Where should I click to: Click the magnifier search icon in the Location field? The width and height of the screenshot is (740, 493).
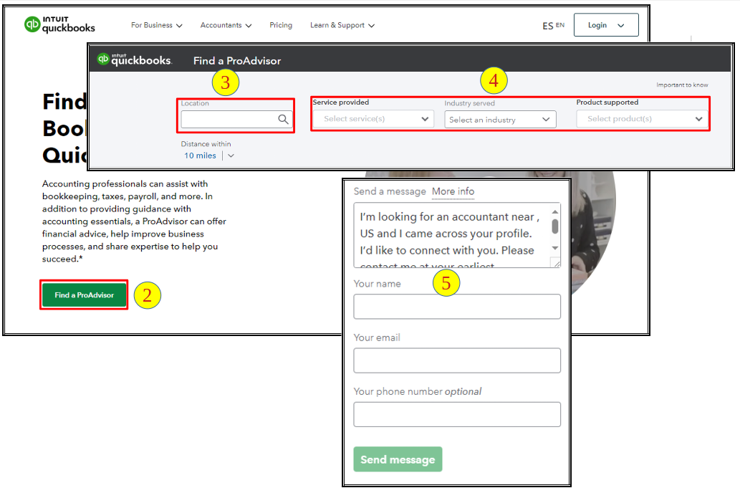[283, 120]
